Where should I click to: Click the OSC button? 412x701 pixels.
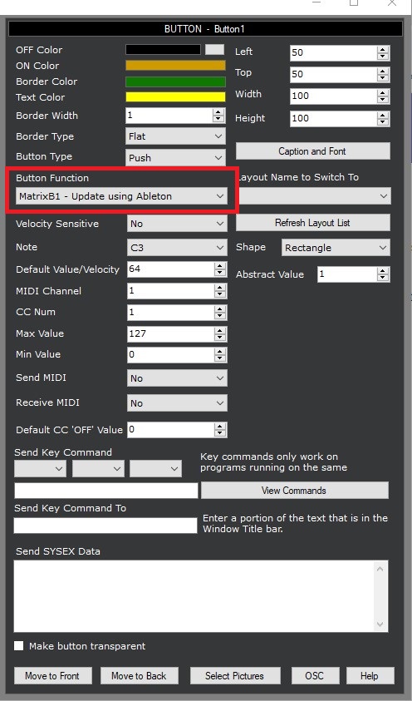coord(315,675)
